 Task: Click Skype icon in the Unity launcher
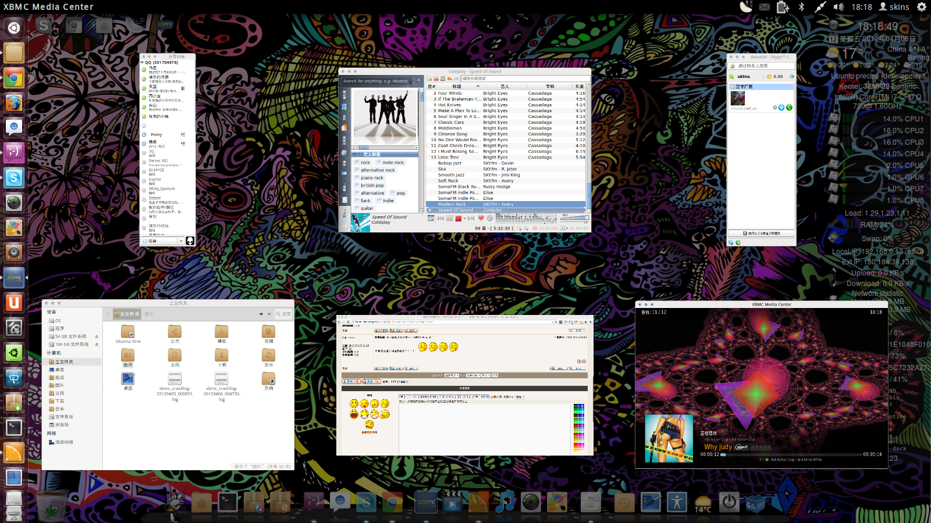coord(14,178)
